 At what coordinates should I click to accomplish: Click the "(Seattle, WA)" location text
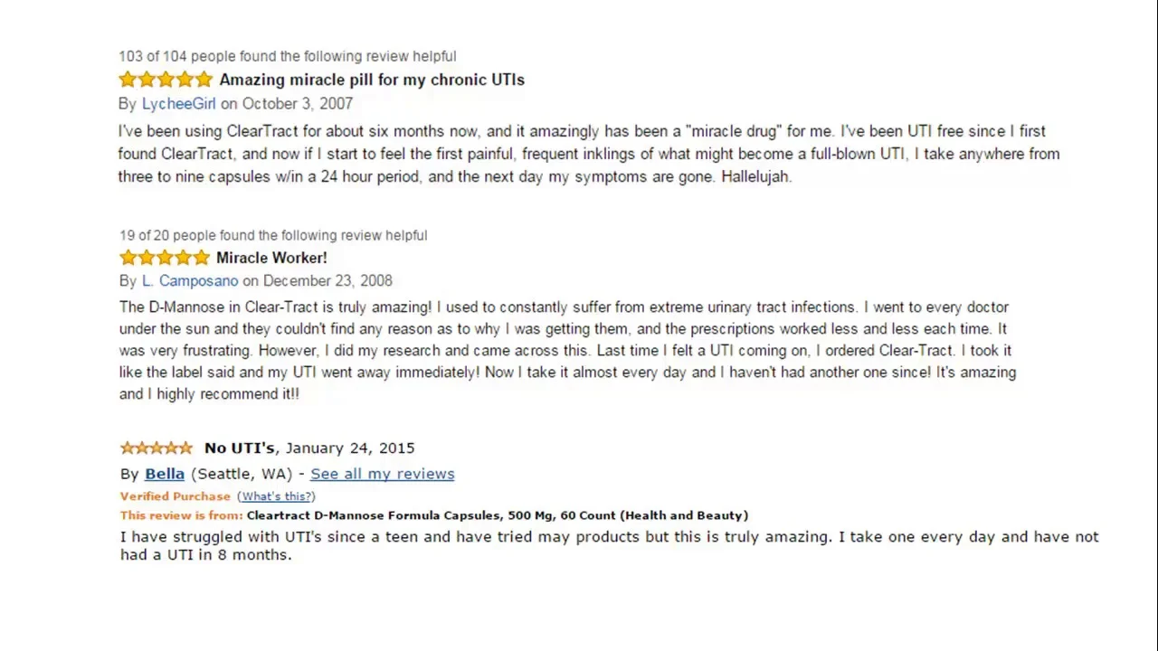[x=242, y=474]
